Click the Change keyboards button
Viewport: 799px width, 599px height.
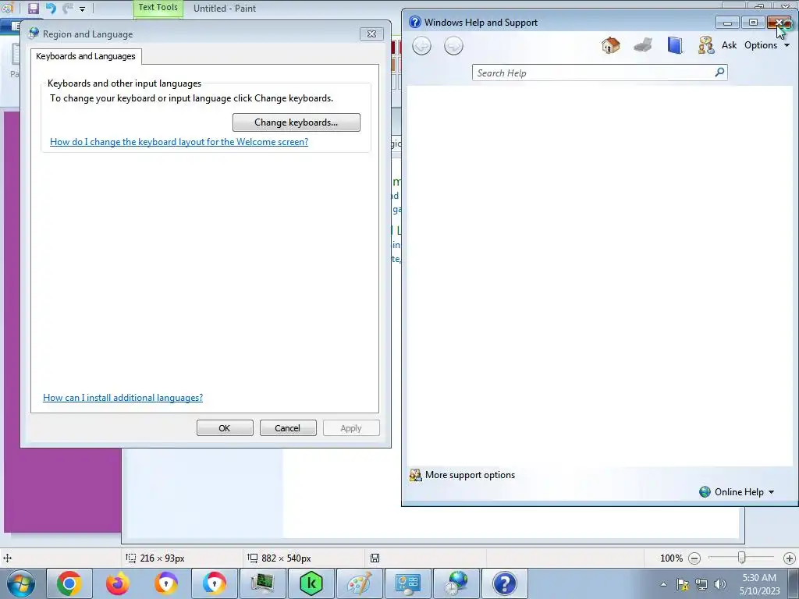click(296, 122)
